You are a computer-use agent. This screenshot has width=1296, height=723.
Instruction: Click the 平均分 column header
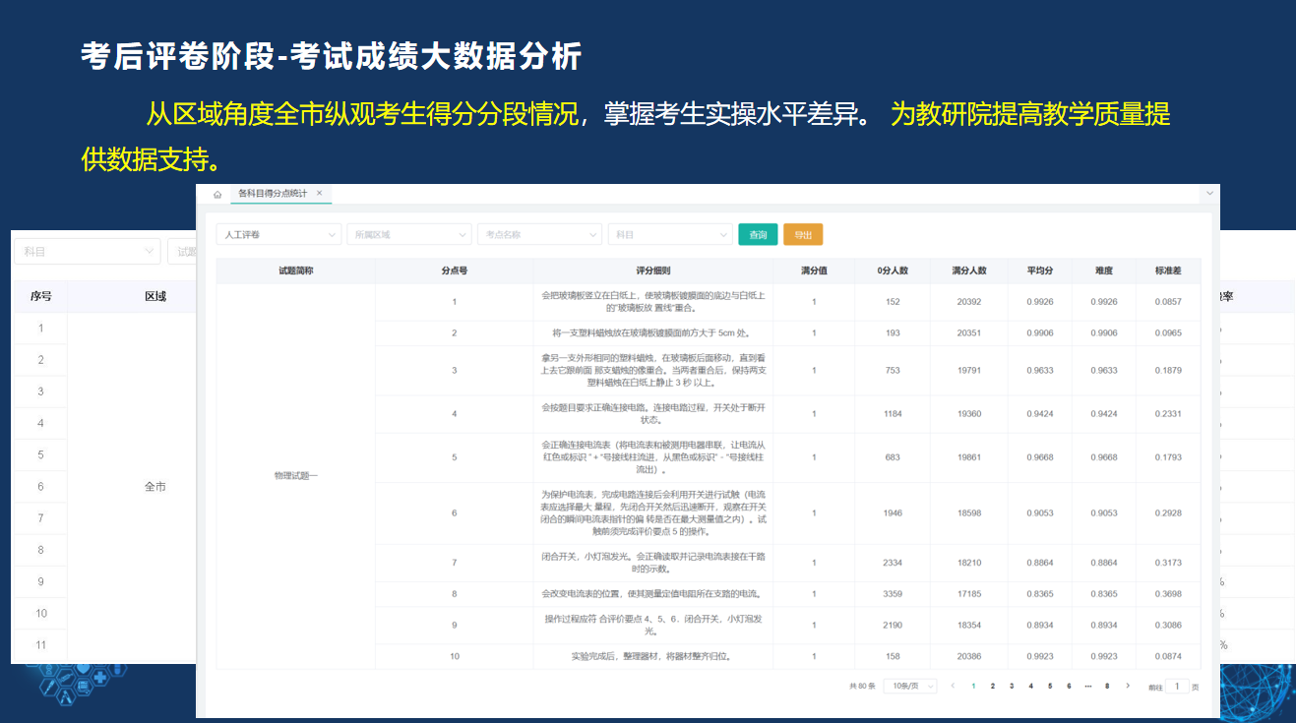click(1040, 271)
